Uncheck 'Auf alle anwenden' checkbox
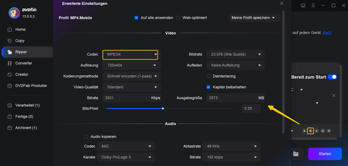Screen dimensions: 348x166 pos(136,18)
